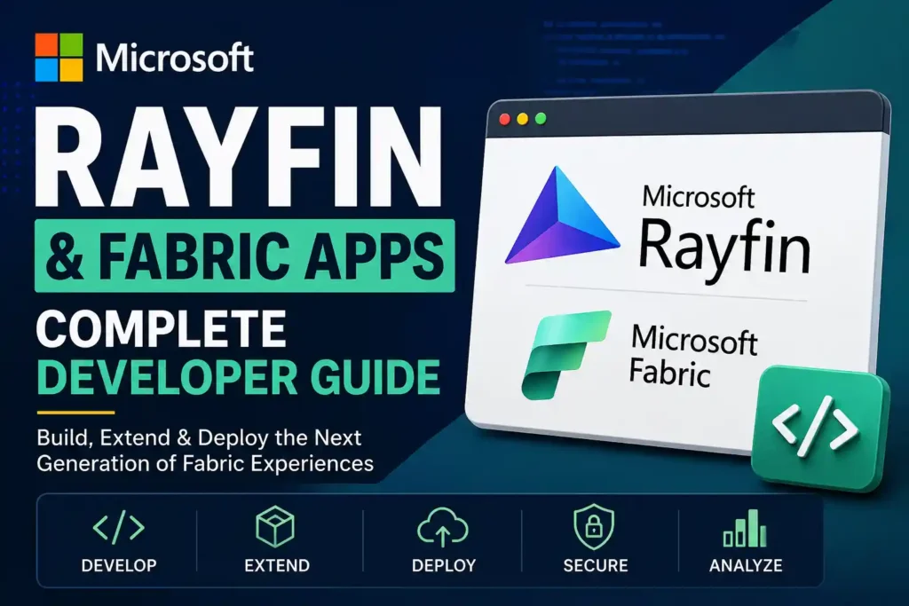Click the Develop code brackets icon
Screen dimensions: 909x606
(x=119, y=528)
